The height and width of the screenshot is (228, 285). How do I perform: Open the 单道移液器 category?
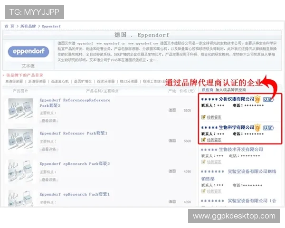pos(14,81)
